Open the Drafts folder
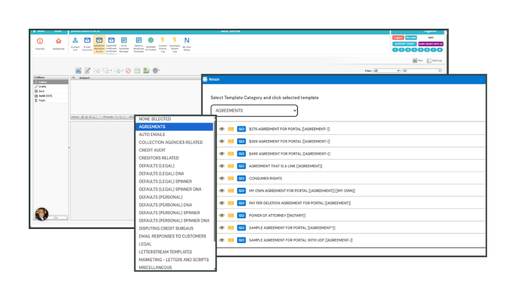516x287 pixels. pyautogui.click(x=50, y=87)
